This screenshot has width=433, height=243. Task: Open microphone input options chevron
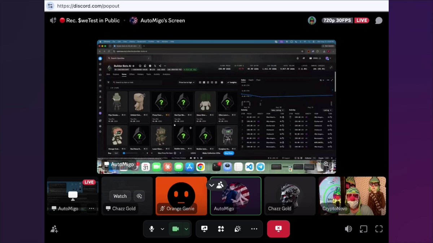[162, 229]
